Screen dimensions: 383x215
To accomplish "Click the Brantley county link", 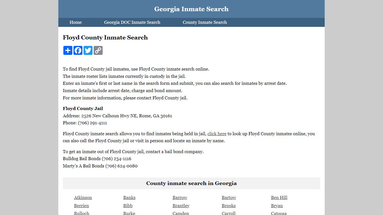I will tap(181, 205).
